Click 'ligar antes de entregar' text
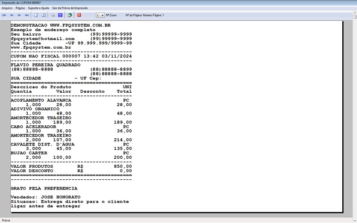 46,206
